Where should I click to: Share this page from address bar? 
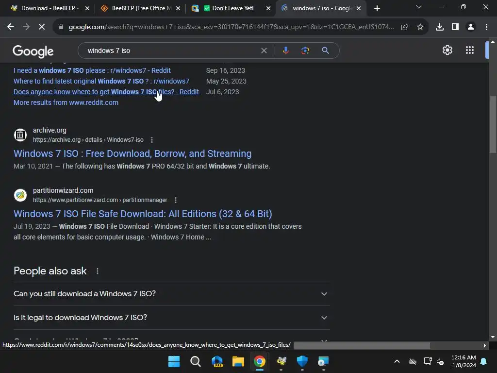(x=404, y=27)
